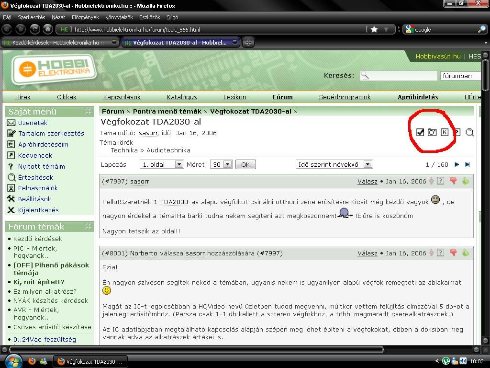Click the horizontal scrollbar thumb
This screenshot has width=490, height=368.
click(196, 349)
